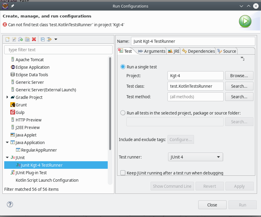The height and width of the screenshot is (217, 261).
Task: Click the Java Applet icon
Action: pyautogui.click(x=13, y=135)
